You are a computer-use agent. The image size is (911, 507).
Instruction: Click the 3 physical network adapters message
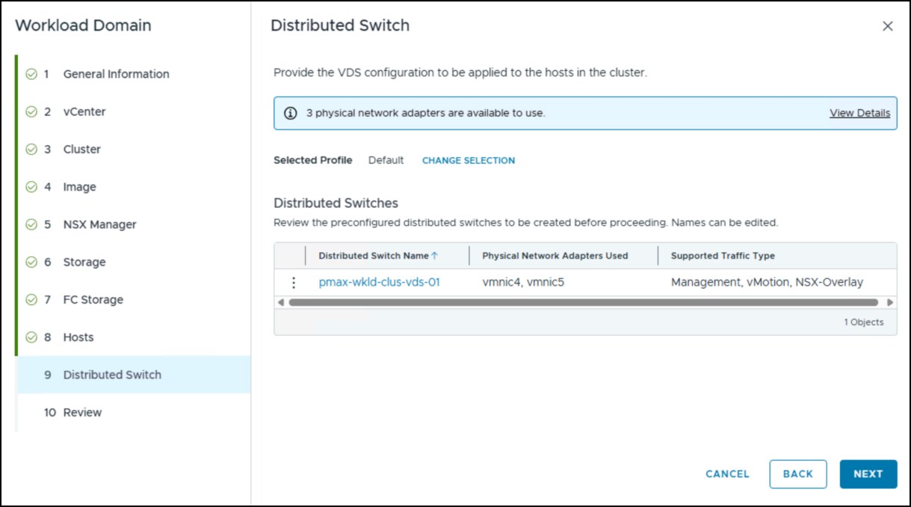click(x=426, y=114)
